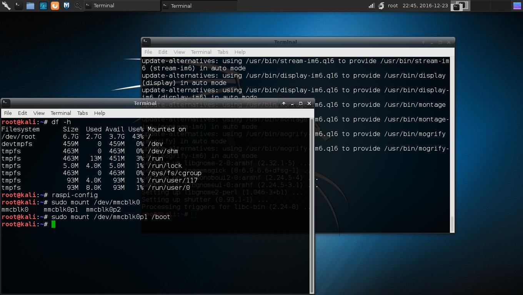
Task: Open the Terminal menu of the front window
Action: coord(61,113)
